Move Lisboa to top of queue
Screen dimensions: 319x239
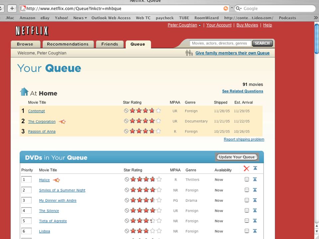pyautogui.click(x=255, y=231)
